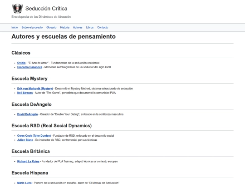Select the Escuela Hispana heading

tap(29, 173)
